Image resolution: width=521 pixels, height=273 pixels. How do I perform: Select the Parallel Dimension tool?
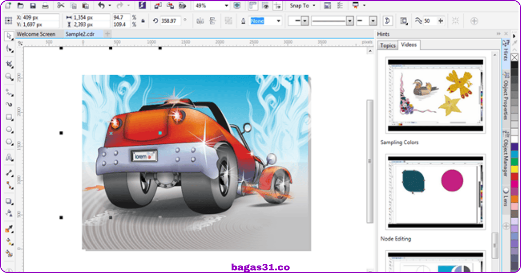(9, 173)
